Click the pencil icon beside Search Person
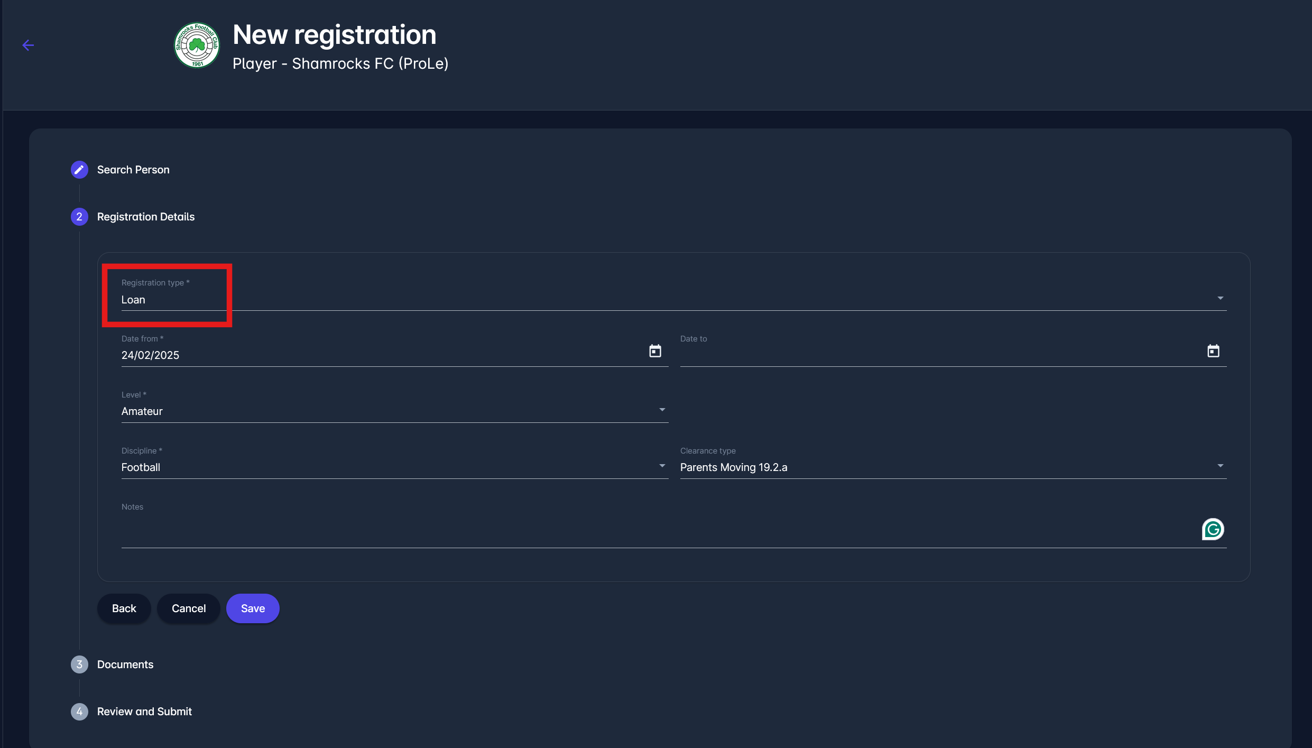The height and width of the screenshot is (748, 1312). pyautogui.click(x=79, y=170)
